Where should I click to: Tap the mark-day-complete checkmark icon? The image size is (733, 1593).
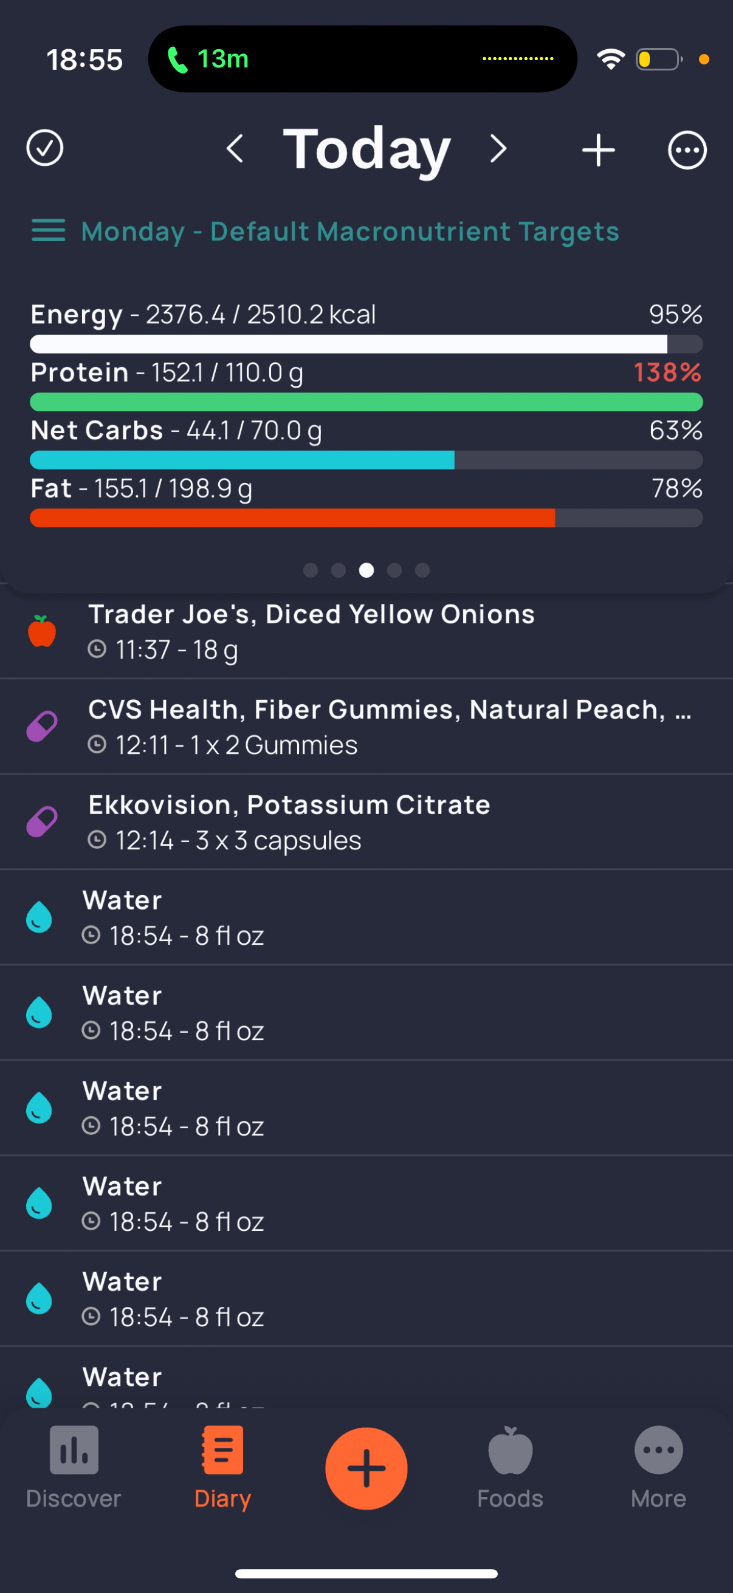click(44, 148)
